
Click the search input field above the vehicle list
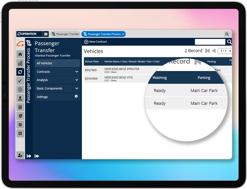coord(210,41)
